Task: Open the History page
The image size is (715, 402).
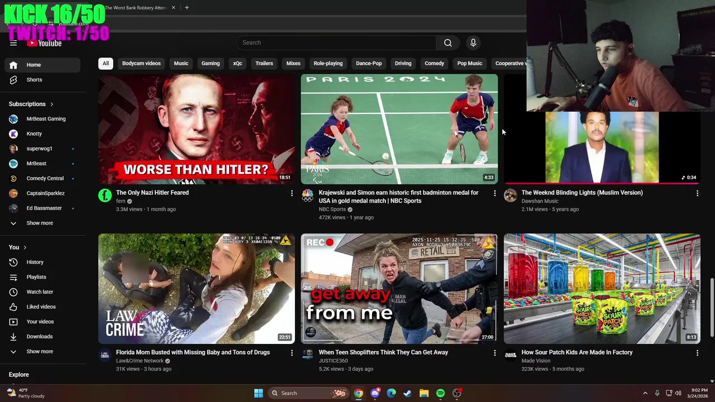Action: tap(42, 262)
